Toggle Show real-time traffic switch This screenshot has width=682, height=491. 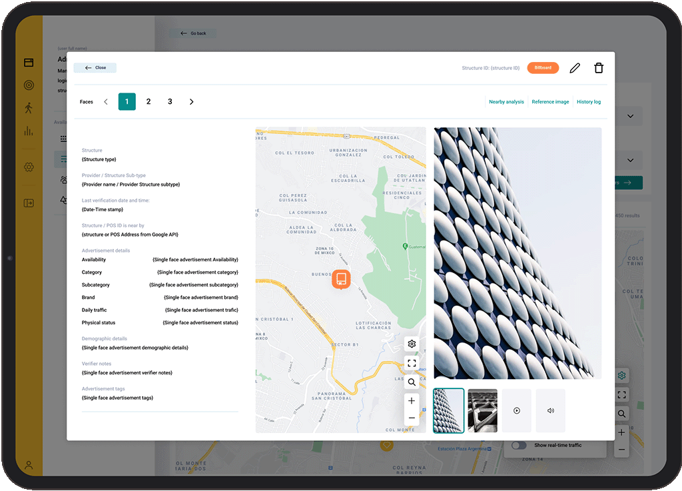point(519,445)
